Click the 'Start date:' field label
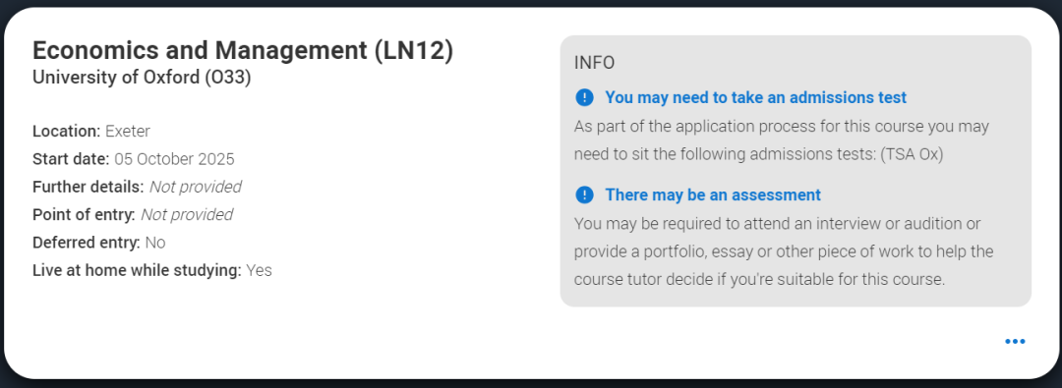Screen dimensions: 1062x388 pyautogui.click(x=71, y=160)
